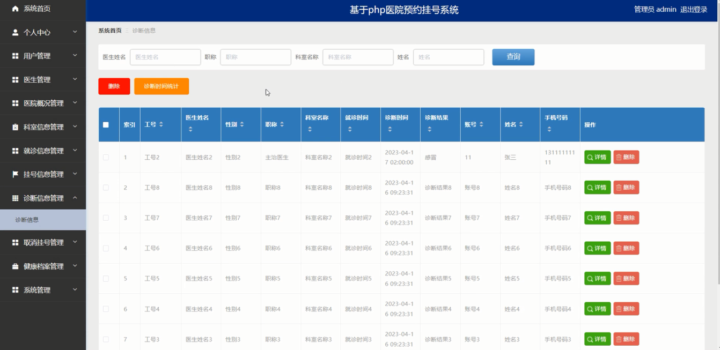Click the grid icon beside 医生管理
720x350 pixels.
[15, 79]
